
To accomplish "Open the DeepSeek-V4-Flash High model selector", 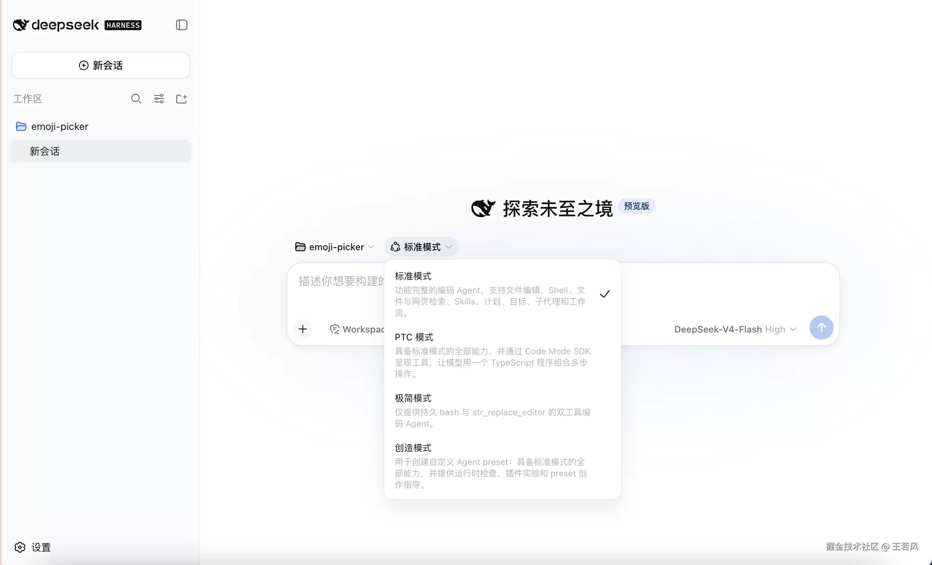I will [x=736, y=329].
